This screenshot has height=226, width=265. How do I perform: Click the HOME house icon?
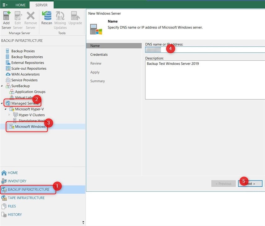(x=4, y=173)
